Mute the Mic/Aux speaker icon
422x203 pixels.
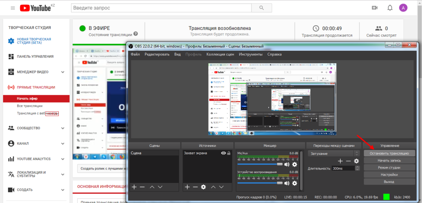tap(287, 164)
